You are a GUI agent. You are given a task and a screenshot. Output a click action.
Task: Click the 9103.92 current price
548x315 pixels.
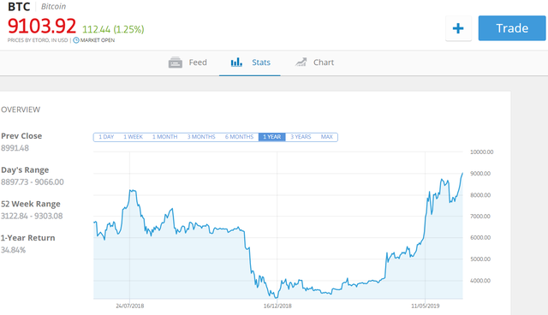pyautogui.click(x=42, y=27)
